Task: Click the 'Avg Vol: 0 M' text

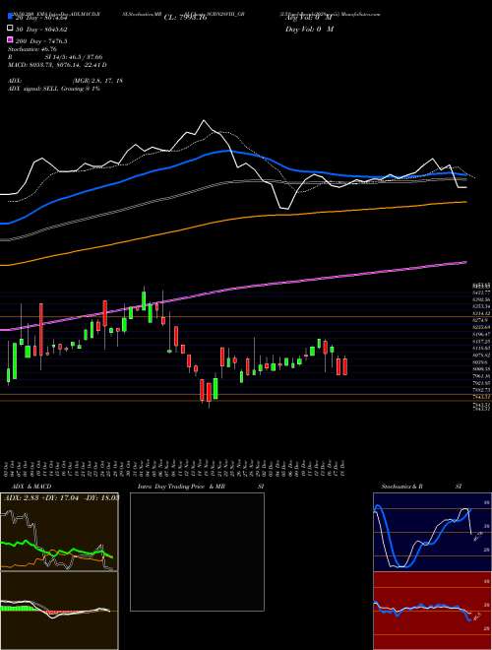Action: pyautogui.click(x=309, y=18)
